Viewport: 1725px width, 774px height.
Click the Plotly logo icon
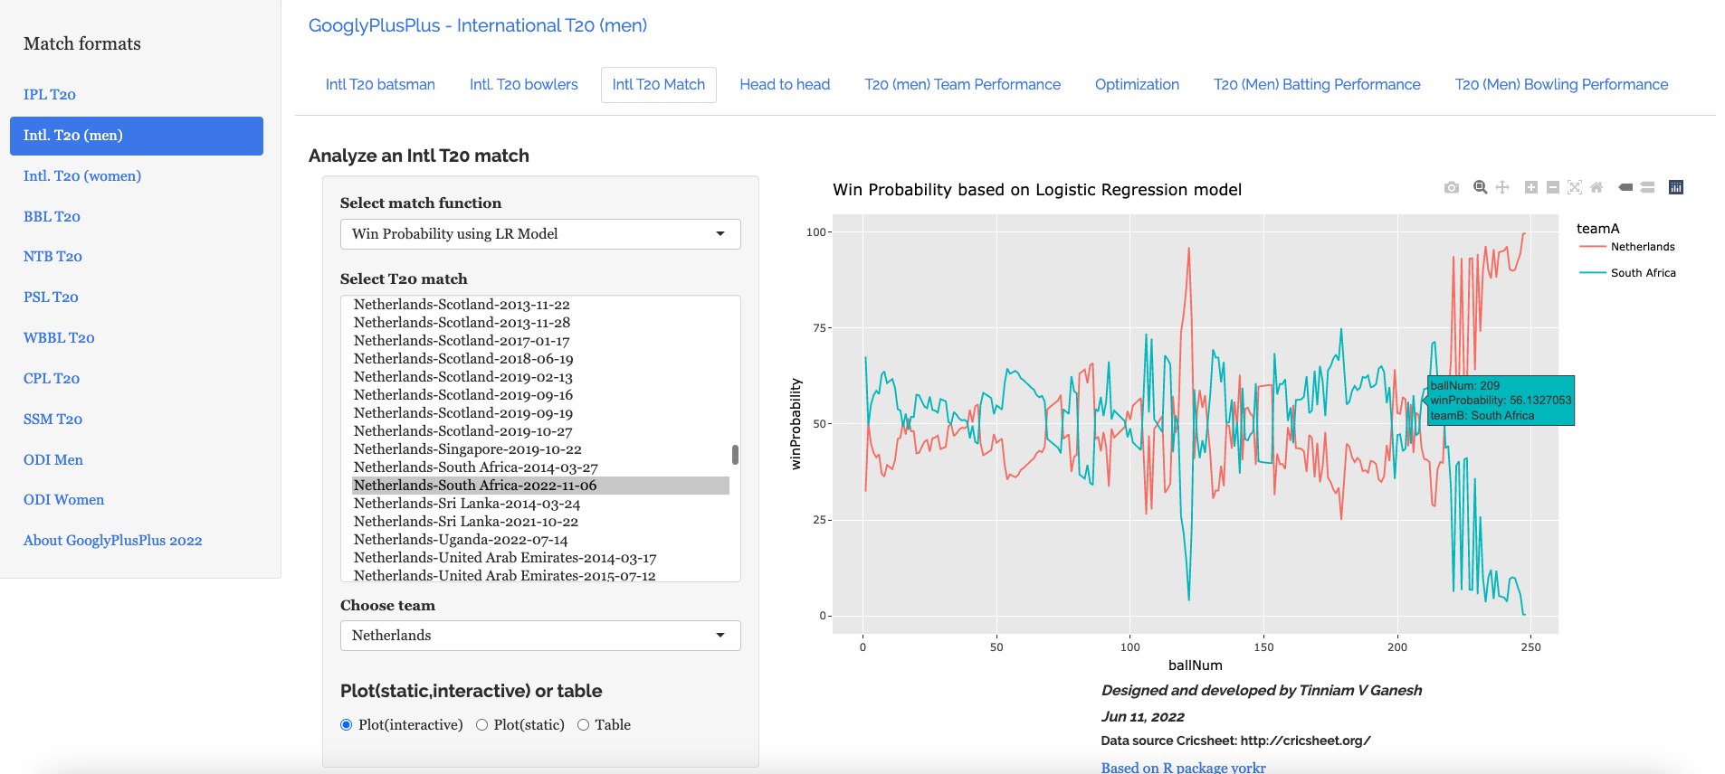tap(1676, 187)
